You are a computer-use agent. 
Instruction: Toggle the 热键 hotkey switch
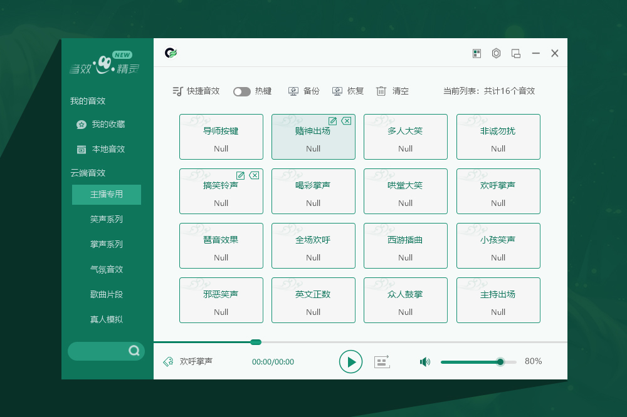pos(242,91)
